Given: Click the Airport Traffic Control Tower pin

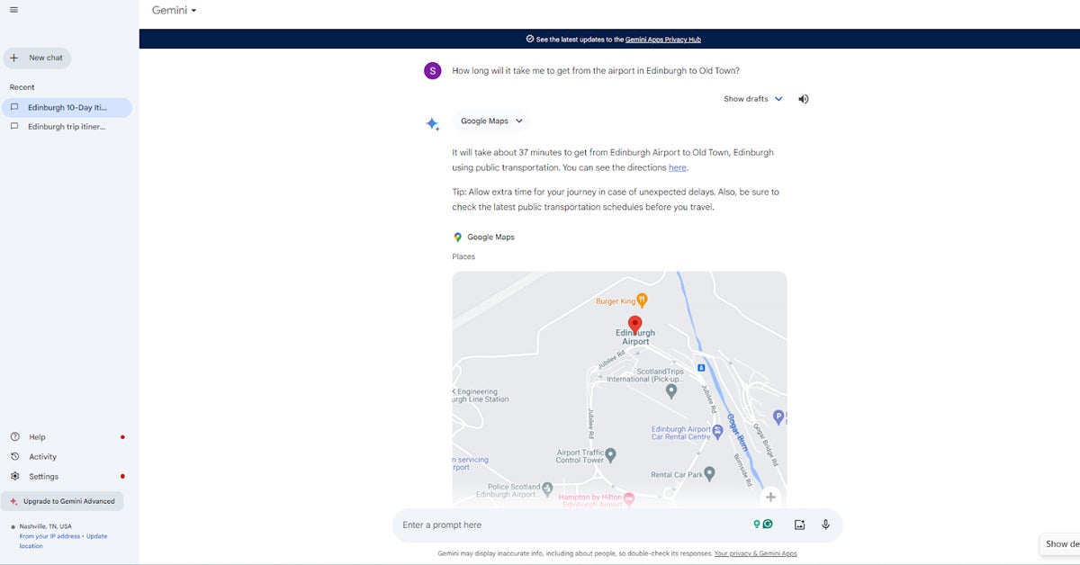Looking at the screenshot, I should click(610, 454).
